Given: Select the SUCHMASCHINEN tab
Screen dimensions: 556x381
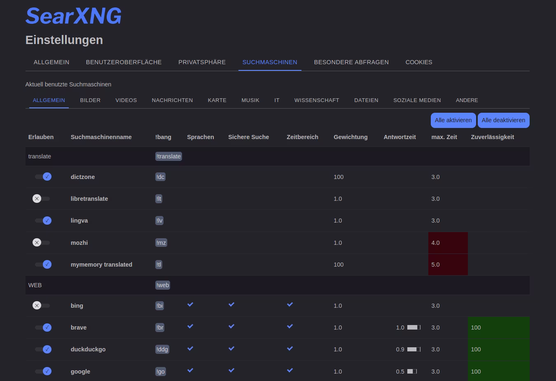Looking at the screenshot, I should click(270, 62).
